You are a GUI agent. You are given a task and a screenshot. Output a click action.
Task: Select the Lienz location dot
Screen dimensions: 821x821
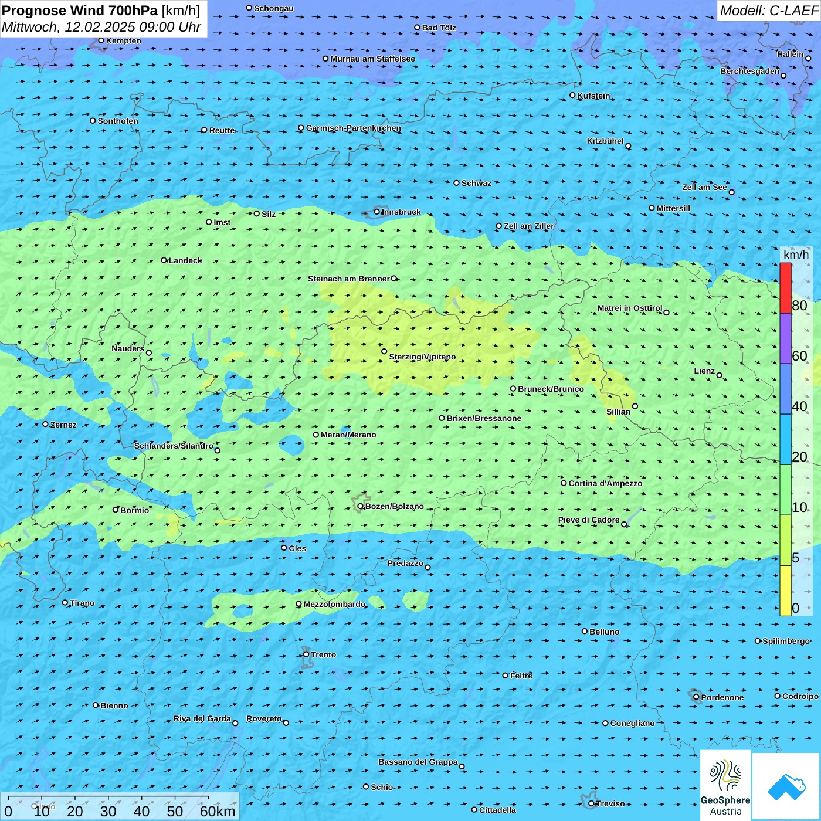[720, 375]
